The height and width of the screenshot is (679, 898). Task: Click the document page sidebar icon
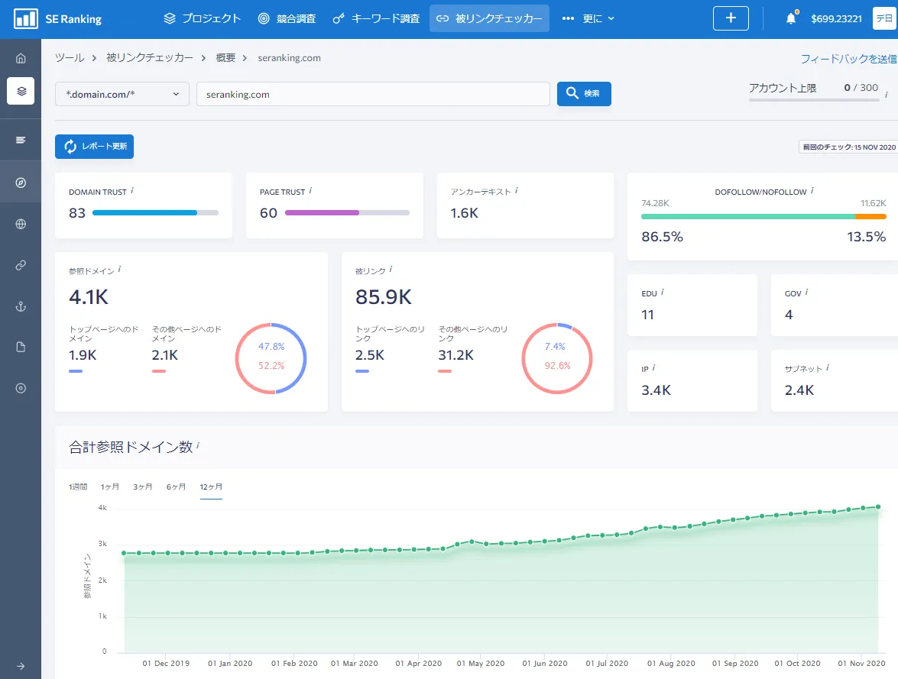pyautogui.click(x=21, y=347)
